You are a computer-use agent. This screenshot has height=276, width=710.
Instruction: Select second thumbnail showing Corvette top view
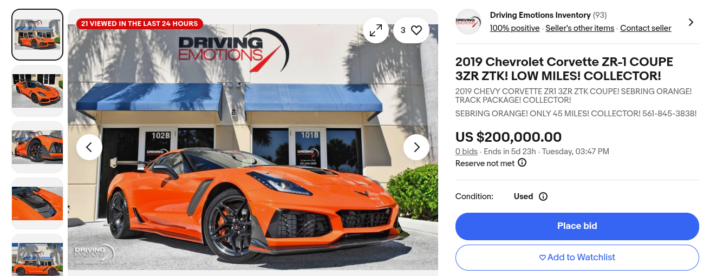click(37, 91)
